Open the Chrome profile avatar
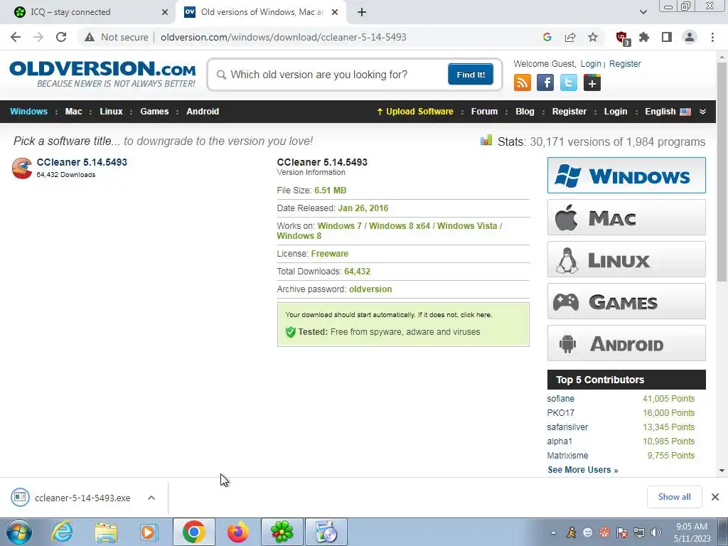The height and width of the screenshot is (546, 728). coord(690,37)
